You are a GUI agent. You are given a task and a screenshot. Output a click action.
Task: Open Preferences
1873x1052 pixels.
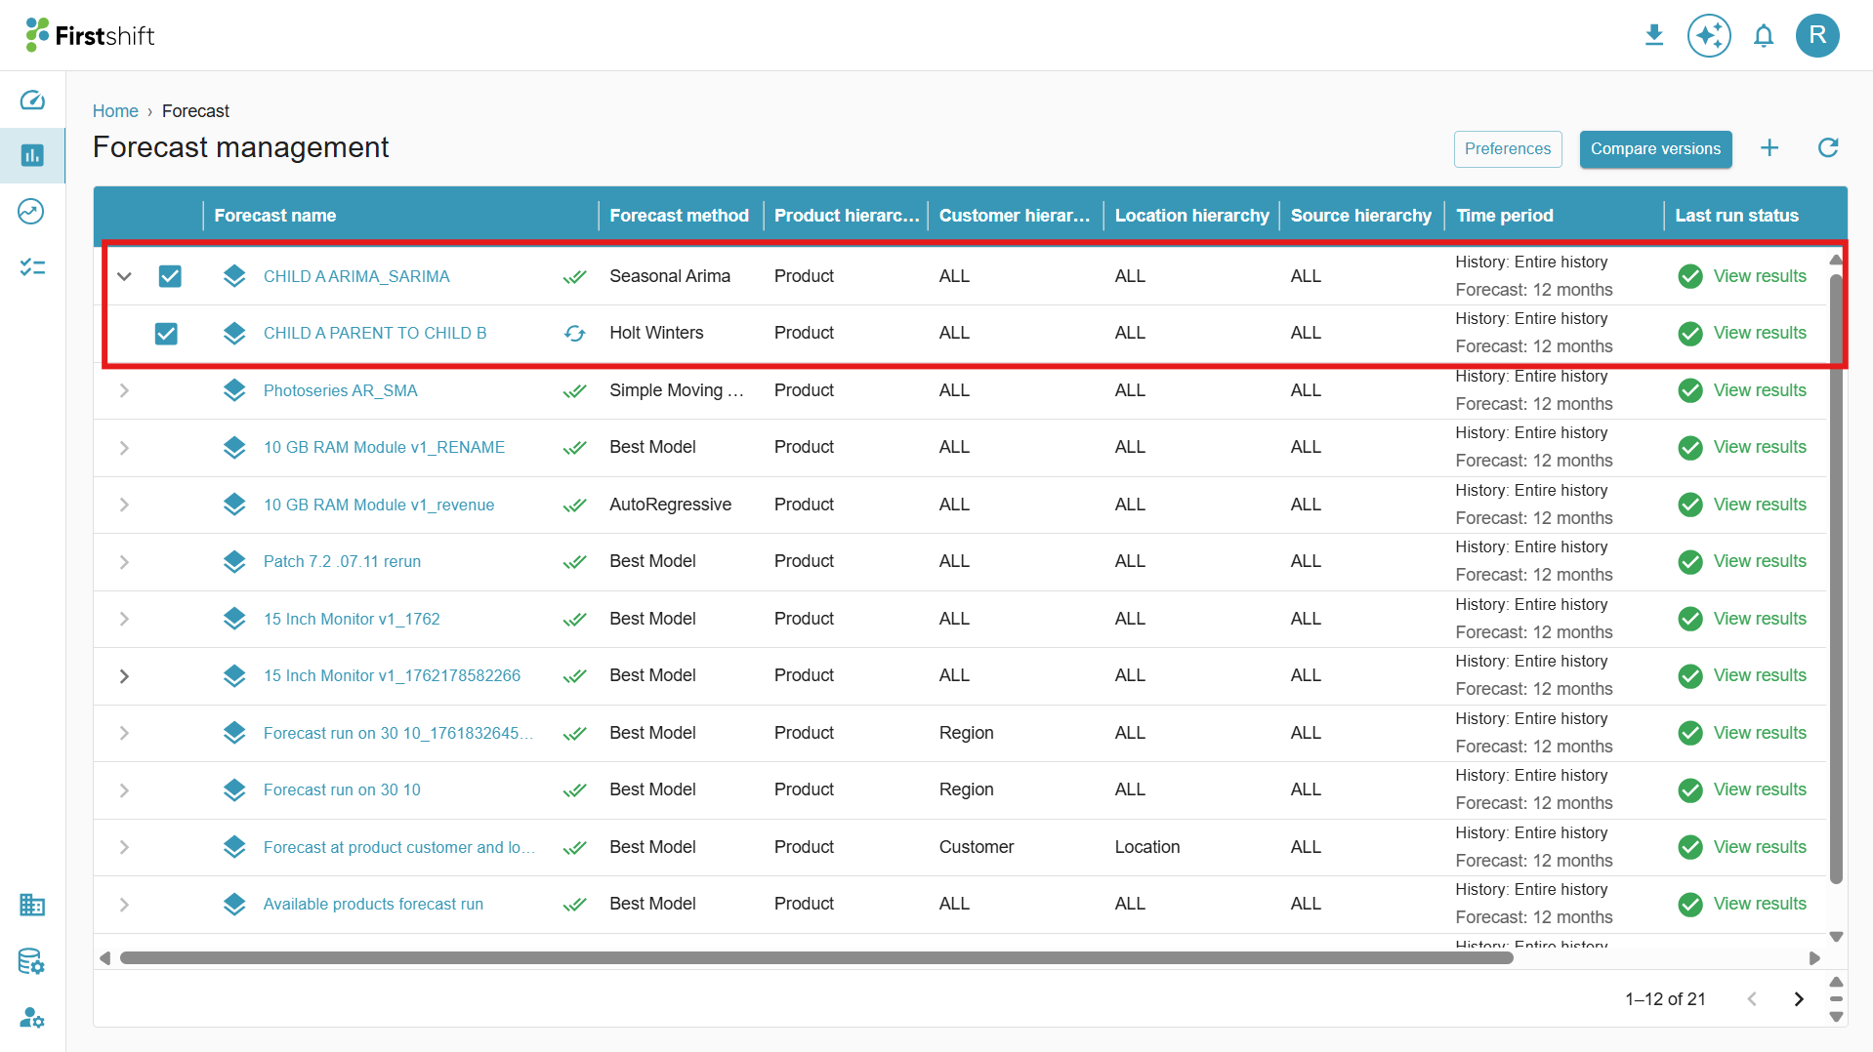click(x=1507, y=149)
